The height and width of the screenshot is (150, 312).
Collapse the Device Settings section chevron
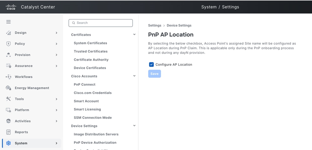point(134,126)
